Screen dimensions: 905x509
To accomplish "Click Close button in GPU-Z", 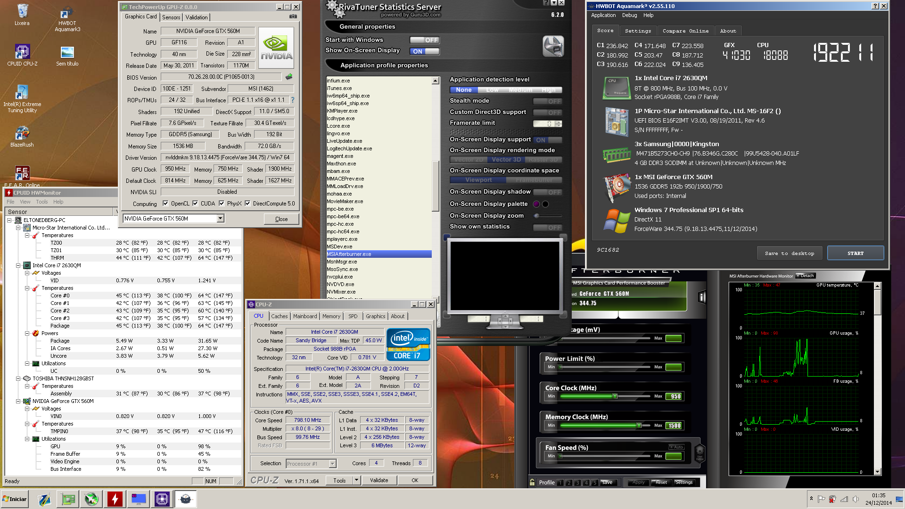I will coord(281,219).
